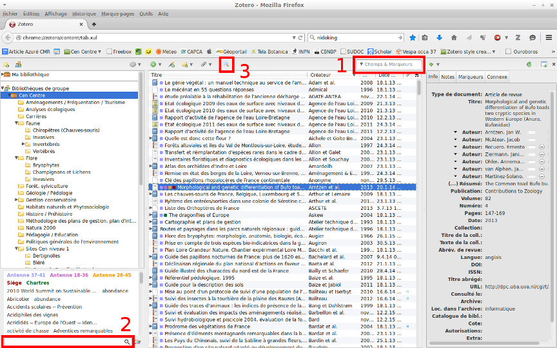Expand the Invertébrés collection
Image resolution: width=557 pixels, height=348 pixels.
pos(24,144)
